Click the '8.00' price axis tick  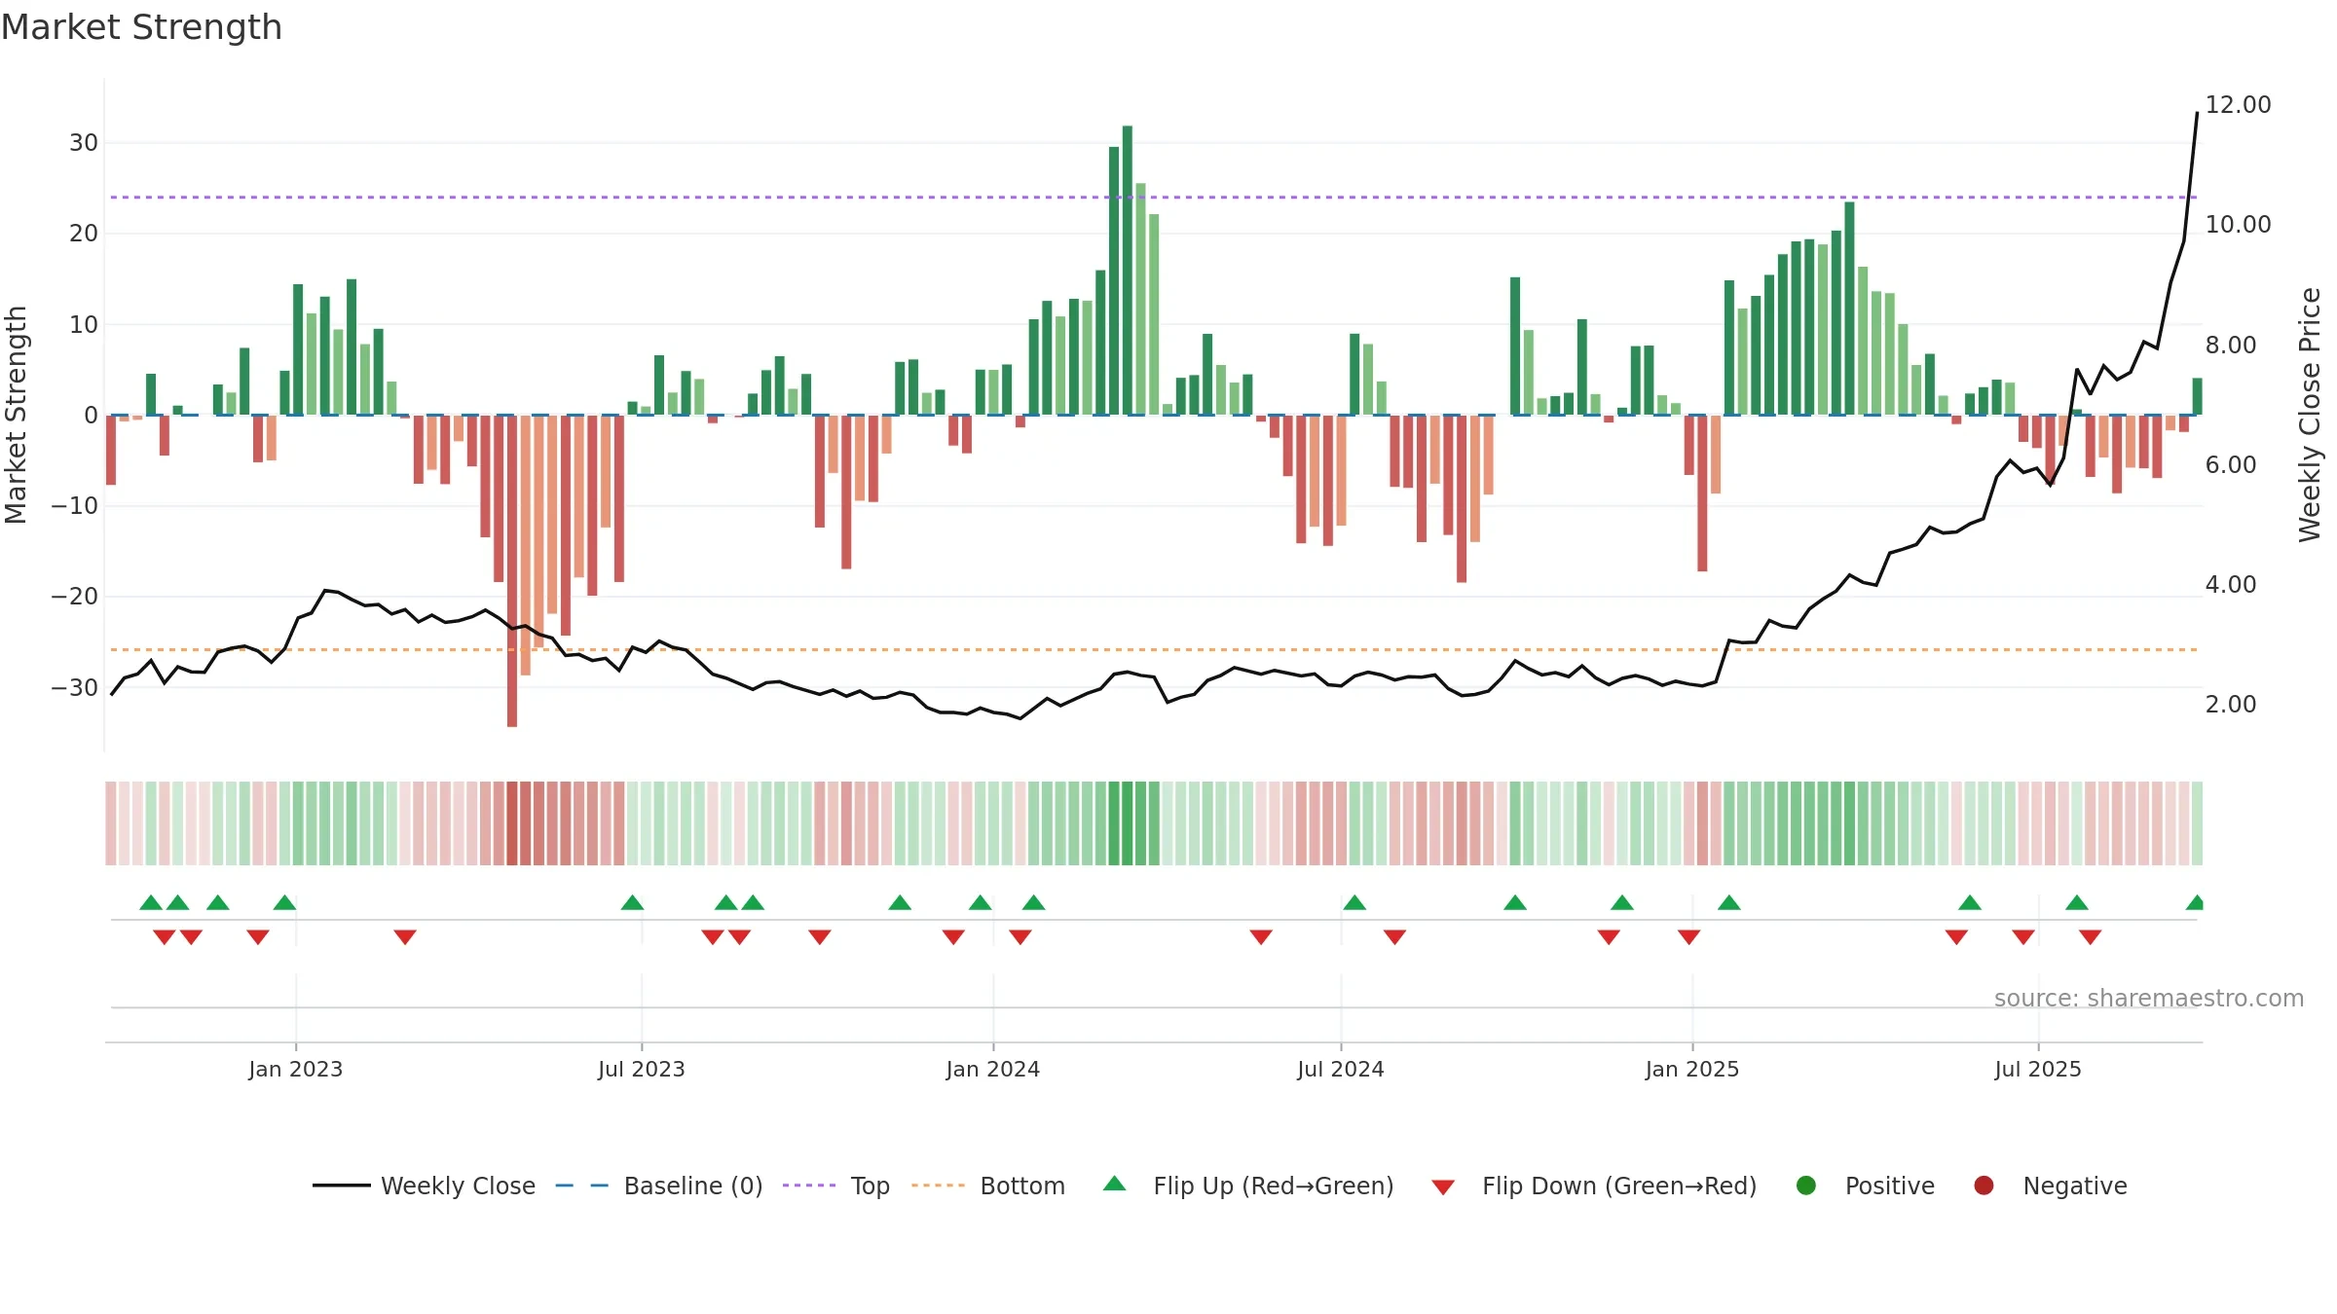pyautogui.click(x=2231, y=345)
